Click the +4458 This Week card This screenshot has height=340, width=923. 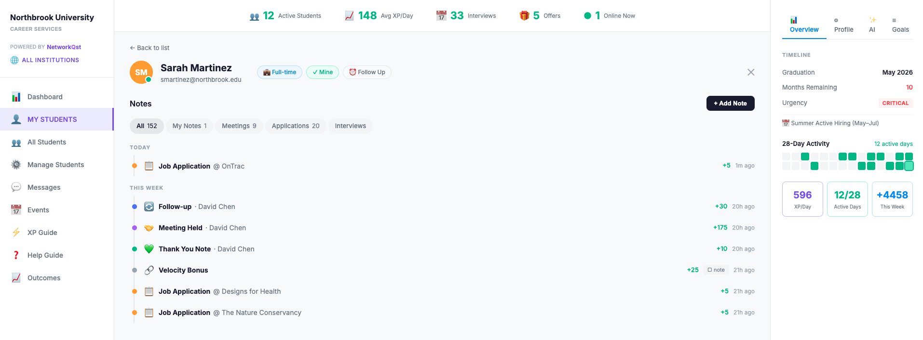tap(892, 199)
